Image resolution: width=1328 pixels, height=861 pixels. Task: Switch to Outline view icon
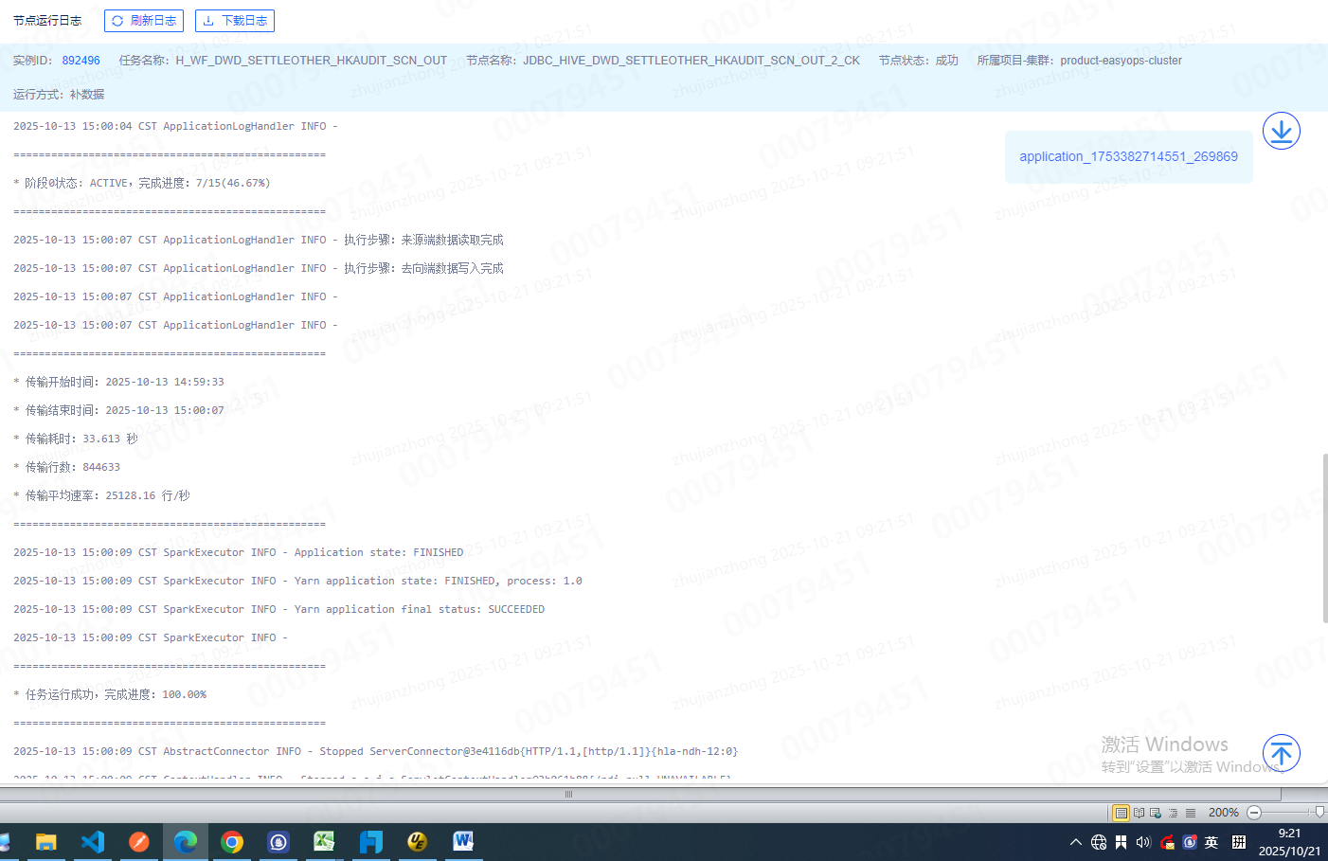1173,813
